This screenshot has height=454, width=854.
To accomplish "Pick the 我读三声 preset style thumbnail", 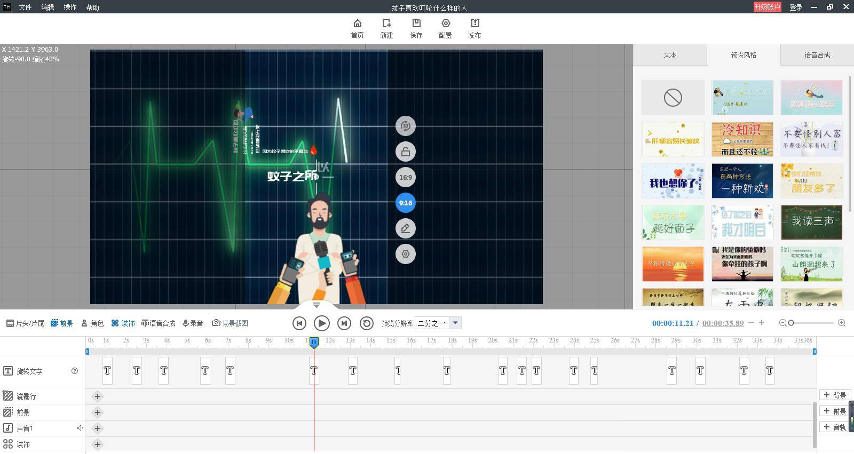I will pos(811,222).
